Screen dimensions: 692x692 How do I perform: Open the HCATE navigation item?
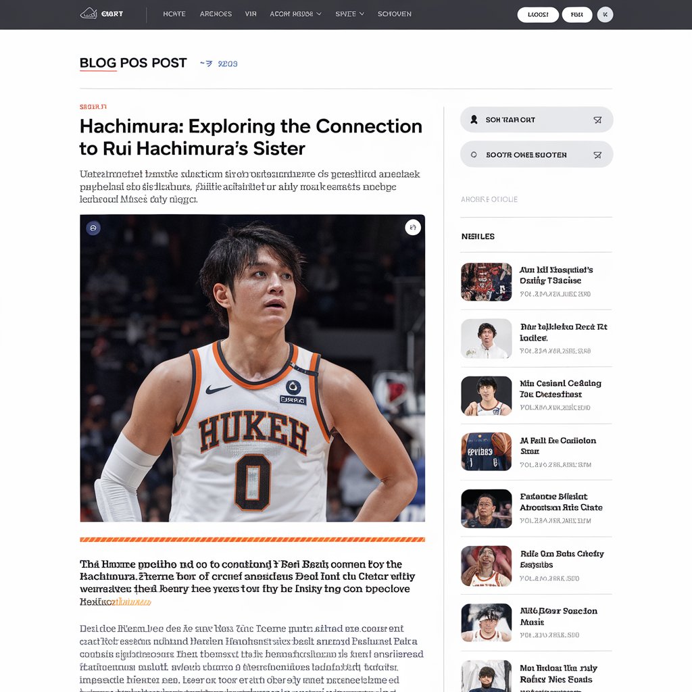pos(174,14)
